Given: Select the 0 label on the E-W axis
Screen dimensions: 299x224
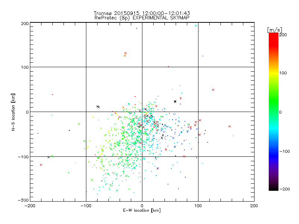Looking at the screenshot, I should click(x=142, y=206).
